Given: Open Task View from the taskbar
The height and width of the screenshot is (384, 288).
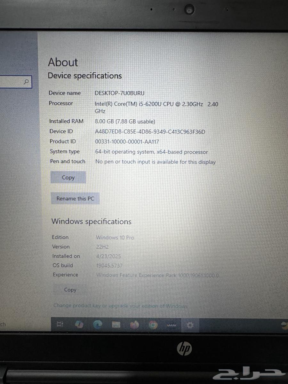Looking at the screenshot, I should point(60,324).
